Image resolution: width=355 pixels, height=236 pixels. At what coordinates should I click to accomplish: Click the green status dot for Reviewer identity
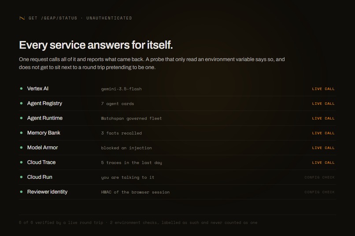21,192
